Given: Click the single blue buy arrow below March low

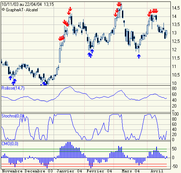Looking at the screenshot, I should point(139,56).
